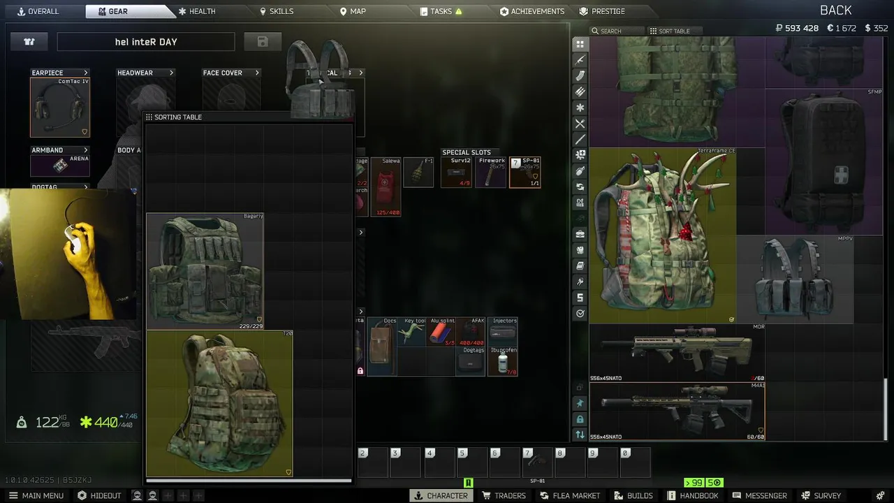Open BUILDS from bottom bar
The height and width of the screenshot is (503, 894).
coord(633,495)
